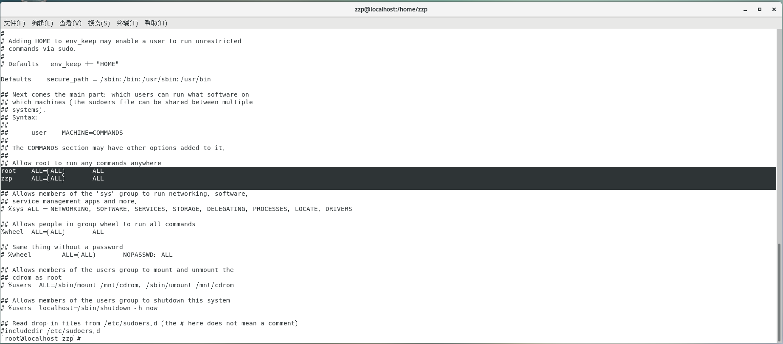Click the highlighted 'root ALL=(ALL) ALL' line

point(53,171)
